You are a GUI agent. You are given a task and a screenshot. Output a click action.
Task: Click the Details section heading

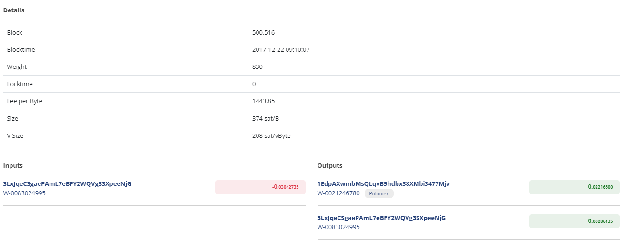(x=14, y=10)
